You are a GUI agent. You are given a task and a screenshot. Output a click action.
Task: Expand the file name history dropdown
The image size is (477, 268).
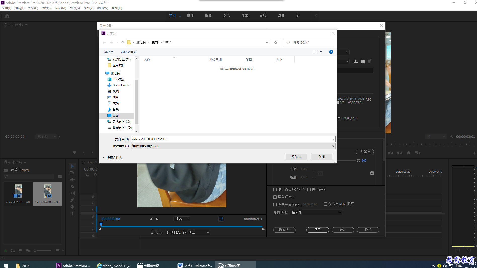click(x=333, y=139)
